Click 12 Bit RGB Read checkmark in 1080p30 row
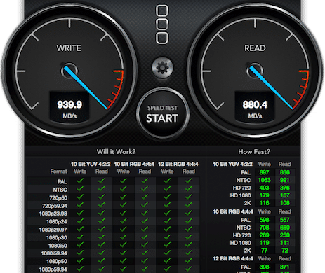Viewport: 325px width, 273px height. click(x=189, y=237)
